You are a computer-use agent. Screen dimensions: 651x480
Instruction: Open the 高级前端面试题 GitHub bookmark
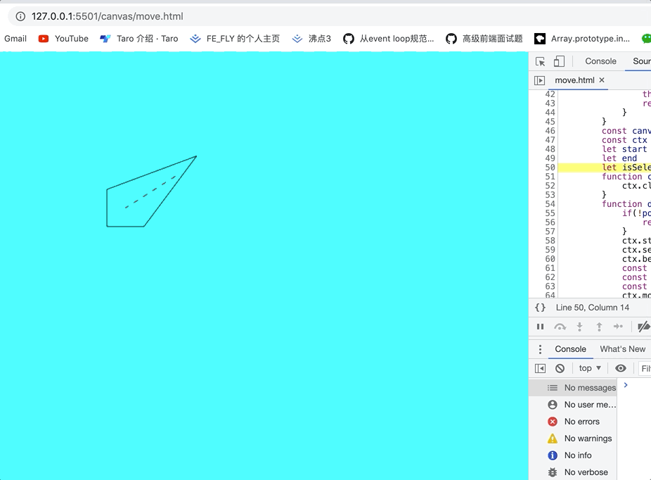tap(484, 39)
